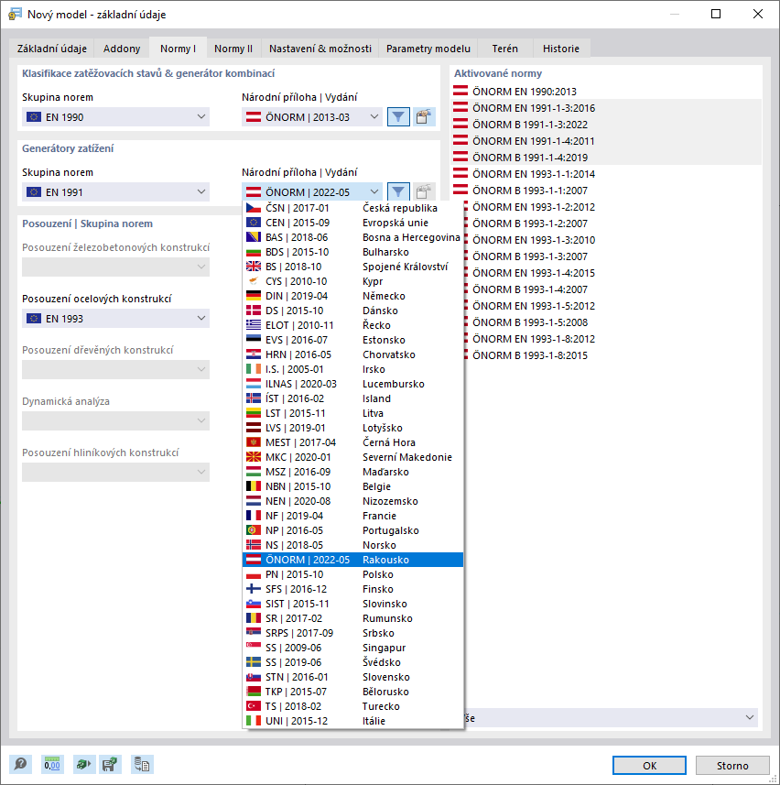Image resolution: width=780 pixels, height=785 pixels.
Task: Choose NS | 2018-05 Norsko
Action: pos(352,545)
